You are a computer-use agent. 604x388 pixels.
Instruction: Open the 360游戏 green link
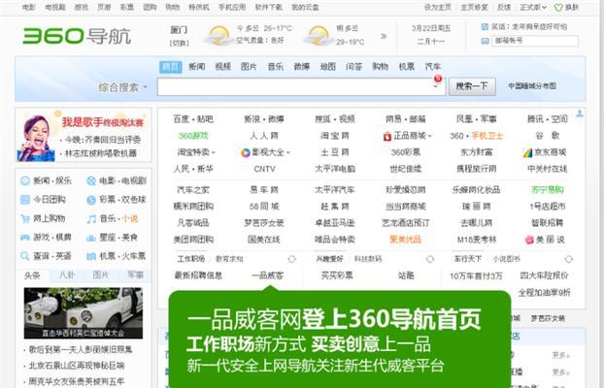click(x=193, y=136)
